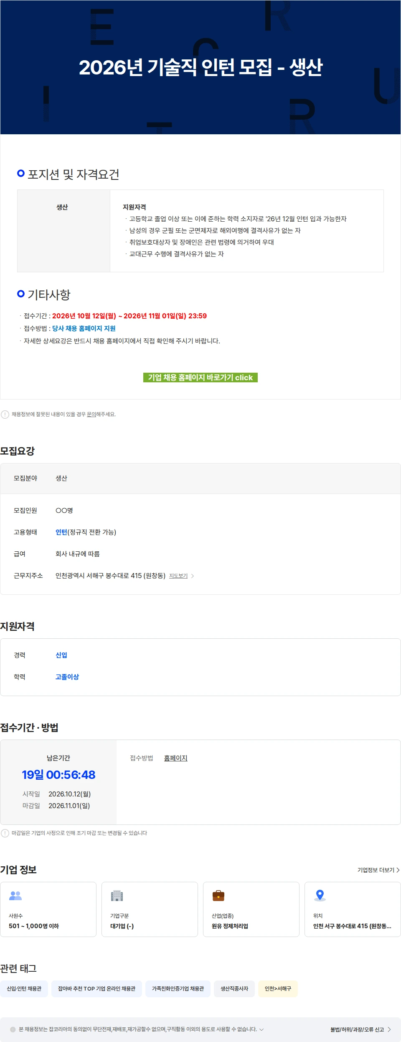Screen dimensions: 401x1042
Task: Click the 취업보호대상자 및 장애인 우대 line
Action: [202, 242]
